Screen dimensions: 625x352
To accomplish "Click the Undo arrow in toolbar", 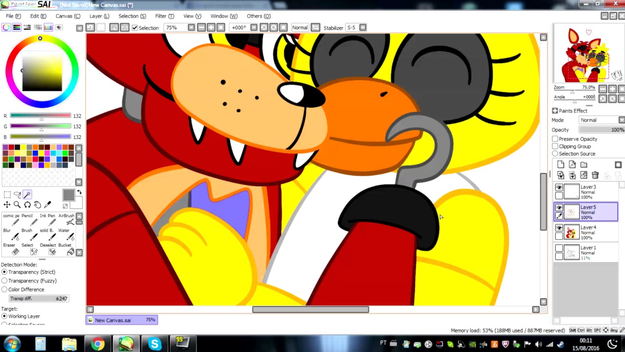I will [90, 27].
